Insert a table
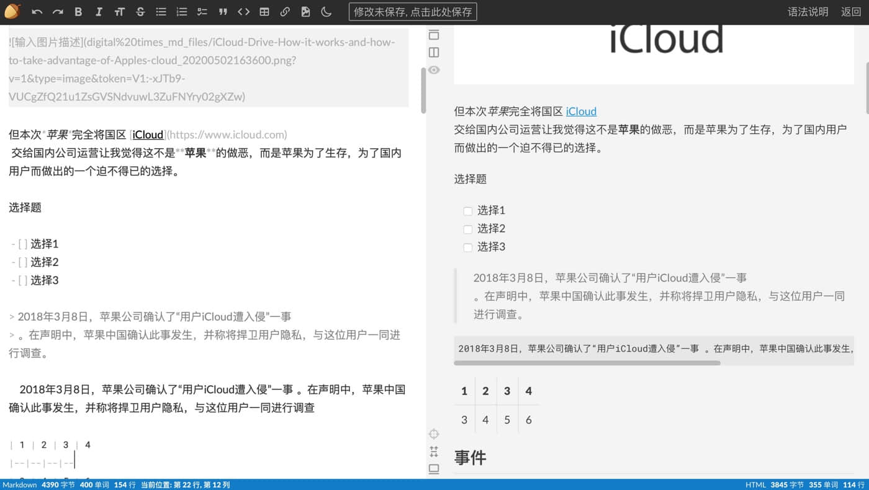Image resolution: width=869 pixels, height=490 pixels. click(264, 12)
